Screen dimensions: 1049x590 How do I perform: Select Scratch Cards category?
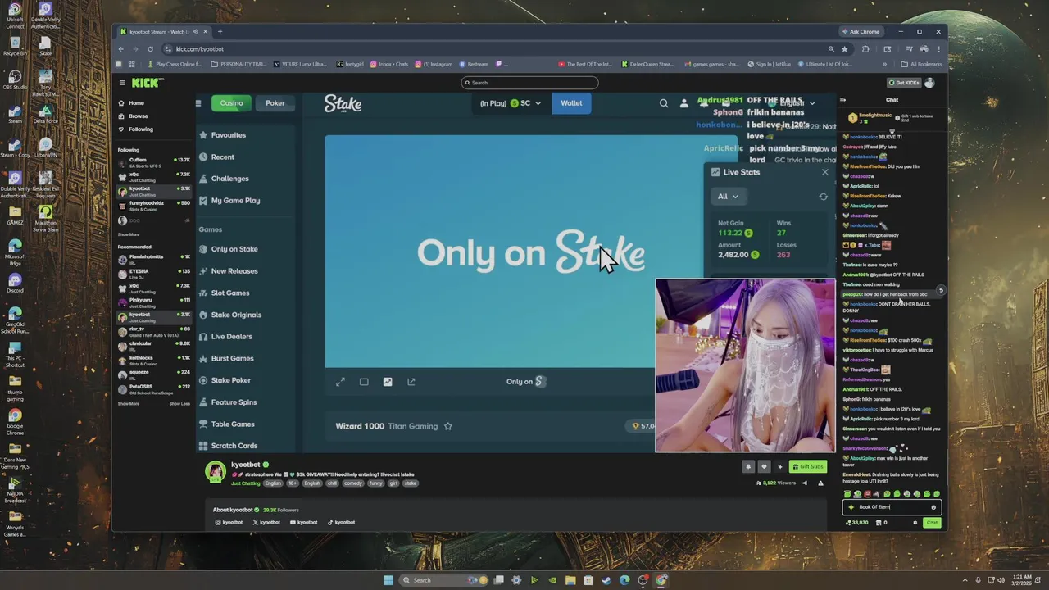[x=228, y=446]
